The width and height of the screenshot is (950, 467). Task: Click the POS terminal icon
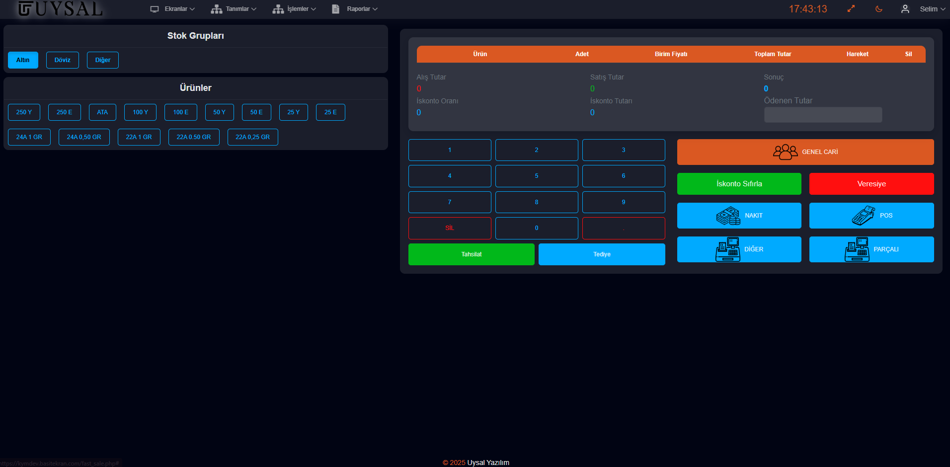864,216
